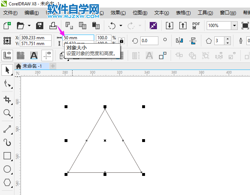
Task: Select the Freehand line tool
Action: (7, 129)
